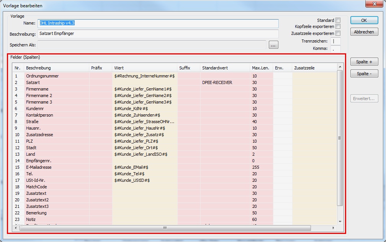386x242 pixels.
Task: Remove a column with Spalte -
Action: pos(364,74)
